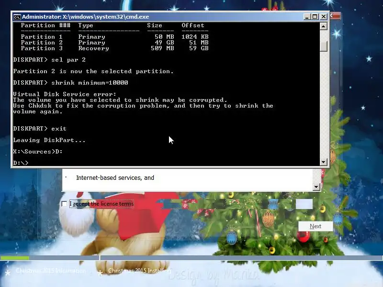Viewport: 383px width, 287px height.
Task: Click the 'sel par 2' command line
Action: 49,60
